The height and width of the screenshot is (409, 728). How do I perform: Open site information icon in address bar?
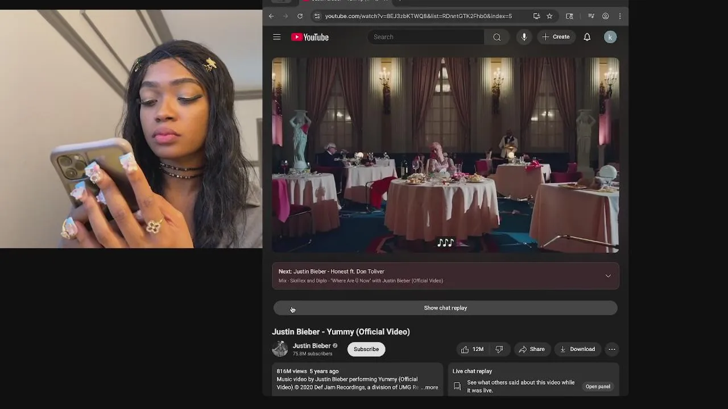click(x=317, y=16)
